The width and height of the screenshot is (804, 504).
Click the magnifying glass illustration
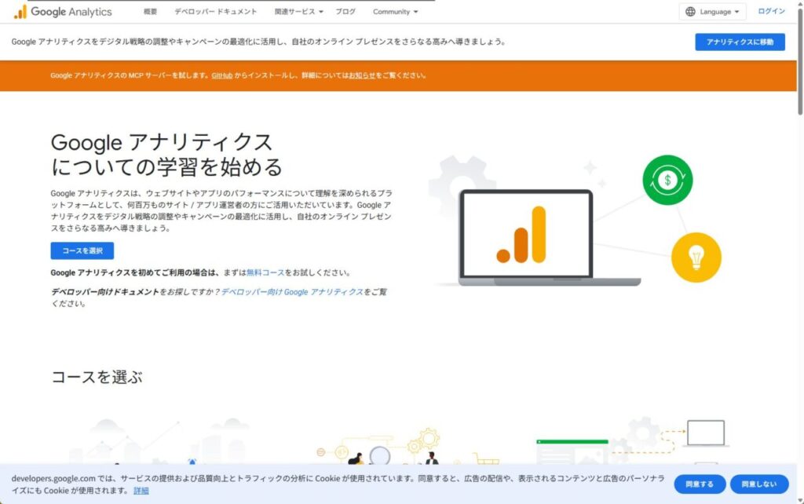coord(379,455)
